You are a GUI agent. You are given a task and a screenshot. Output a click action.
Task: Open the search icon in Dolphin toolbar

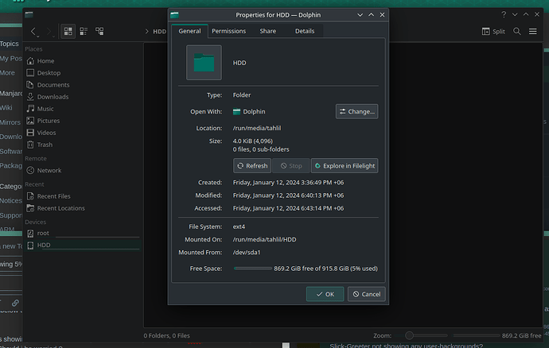(x=517, y=32)
